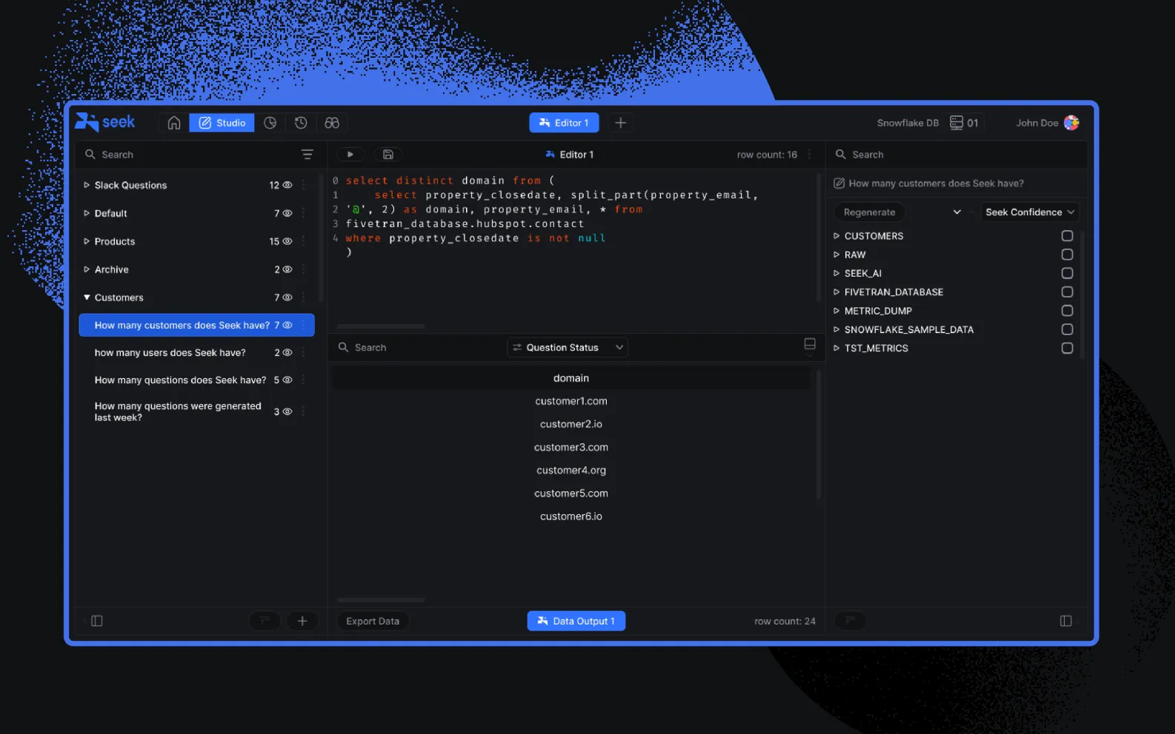The height and width of the screenshot is (734, 1175).
Task: Click the right panel bottom filter button
Action: (850, 621)
